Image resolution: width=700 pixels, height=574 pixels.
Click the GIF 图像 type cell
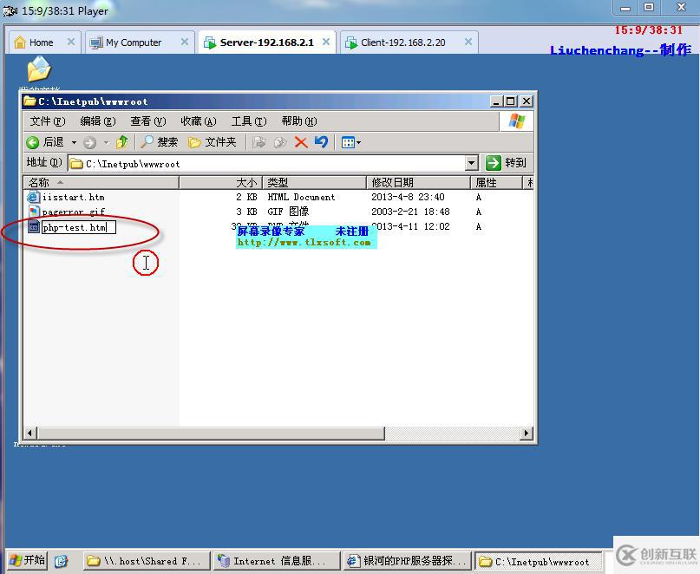[x=288, y=212]
